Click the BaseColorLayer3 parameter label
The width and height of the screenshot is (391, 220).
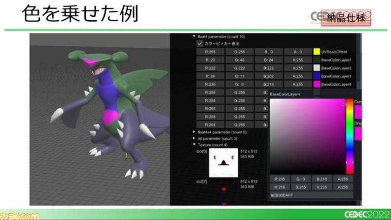point(336,76)
